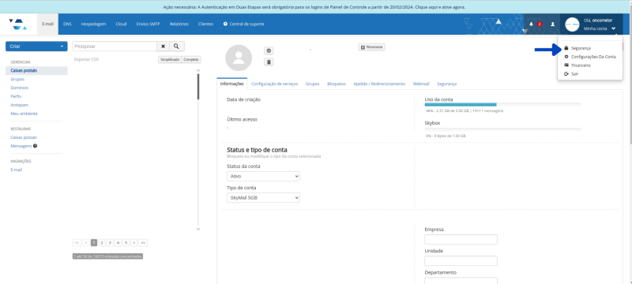Switch to Configuração de serviços tab
632x284 pixels.
[x=274, y=84]
